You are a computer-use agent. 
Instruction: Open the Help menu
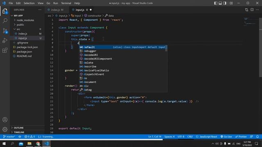(x=77, y=3)
